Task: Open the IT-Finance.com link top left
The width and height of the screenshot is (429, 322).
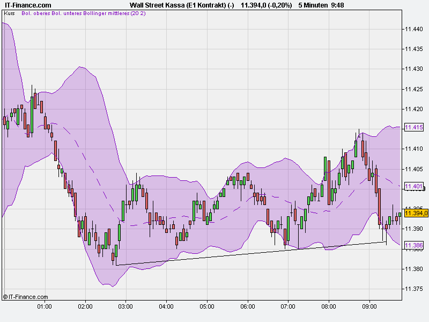Action: pyautogui.click(x=27, y=4)
